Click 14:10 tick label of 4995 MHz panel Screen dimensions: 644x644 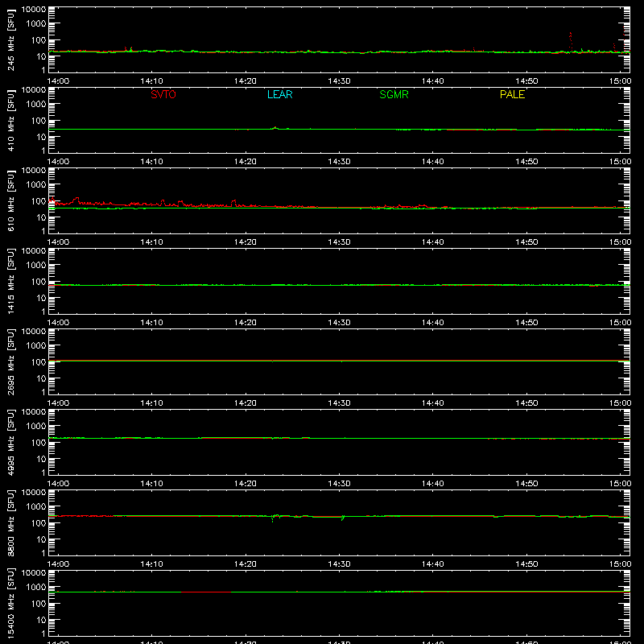(151, 484)
